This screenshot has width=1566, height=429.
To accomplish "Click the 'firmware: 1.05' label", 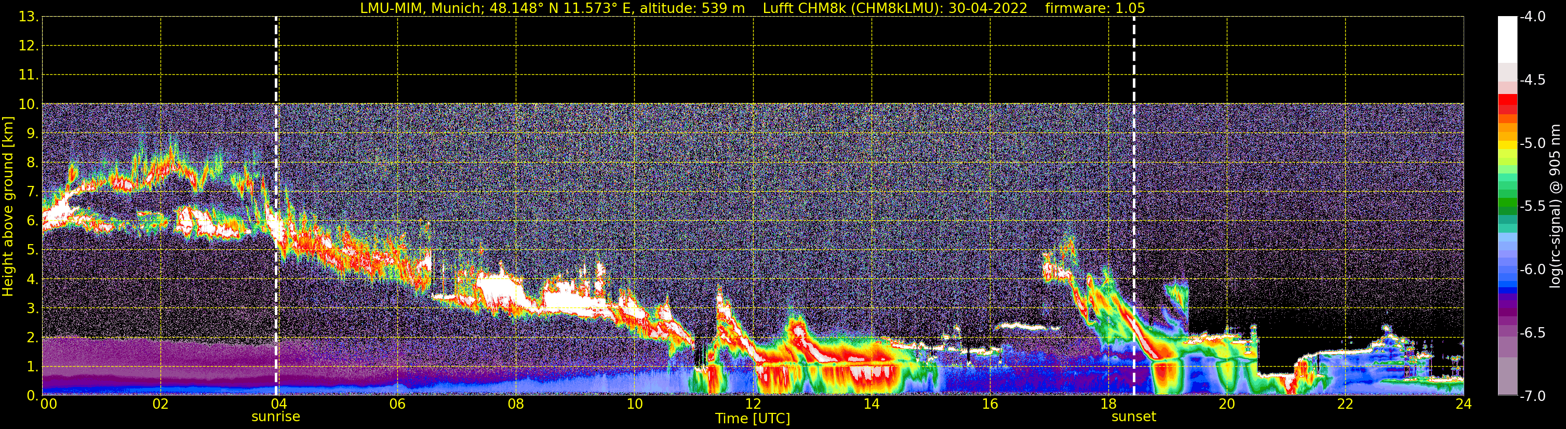I will (1095, 8).
